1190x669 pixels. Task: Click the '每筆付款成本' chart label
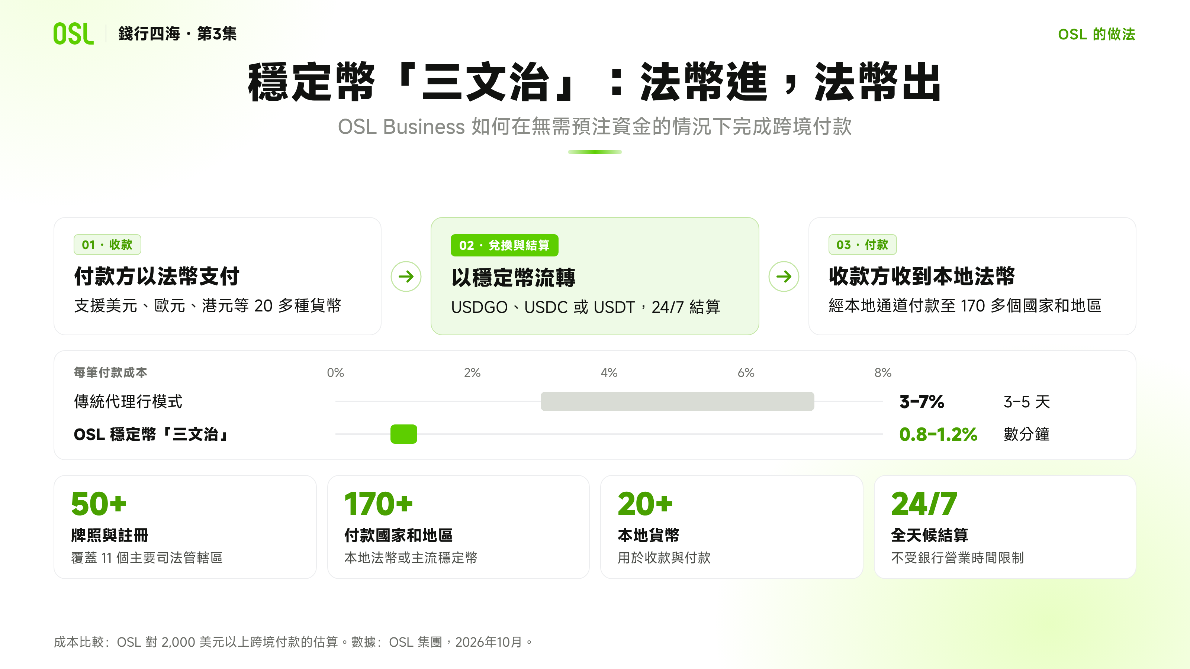click(110, 372)
